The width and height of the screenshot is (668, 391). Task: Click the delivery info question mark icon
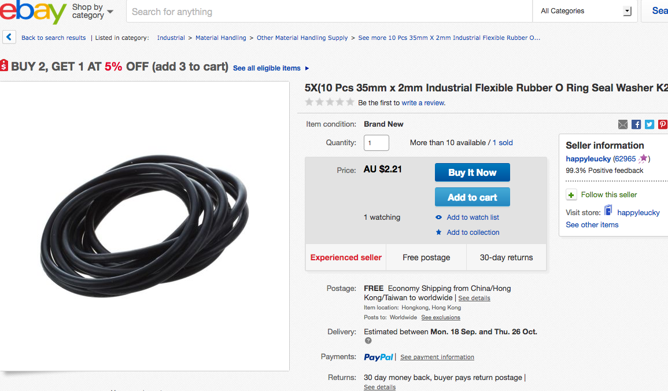click(x=368, y=341)
